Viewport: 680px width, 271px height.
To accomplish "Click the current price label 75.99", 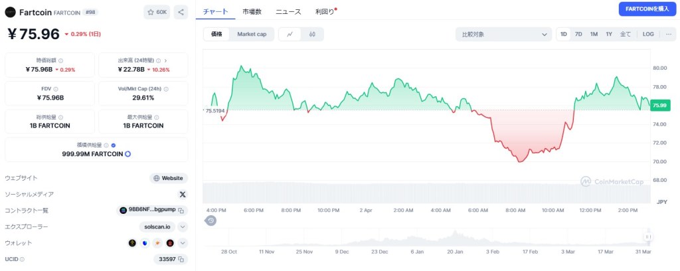I will [x=659, y=106].
